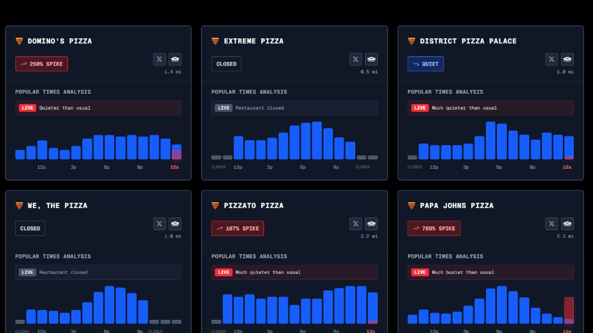Click the 167% SPIKE badge on Pizzato Pizza
This screenshot has width=593, height=333.
click(238, 228)
